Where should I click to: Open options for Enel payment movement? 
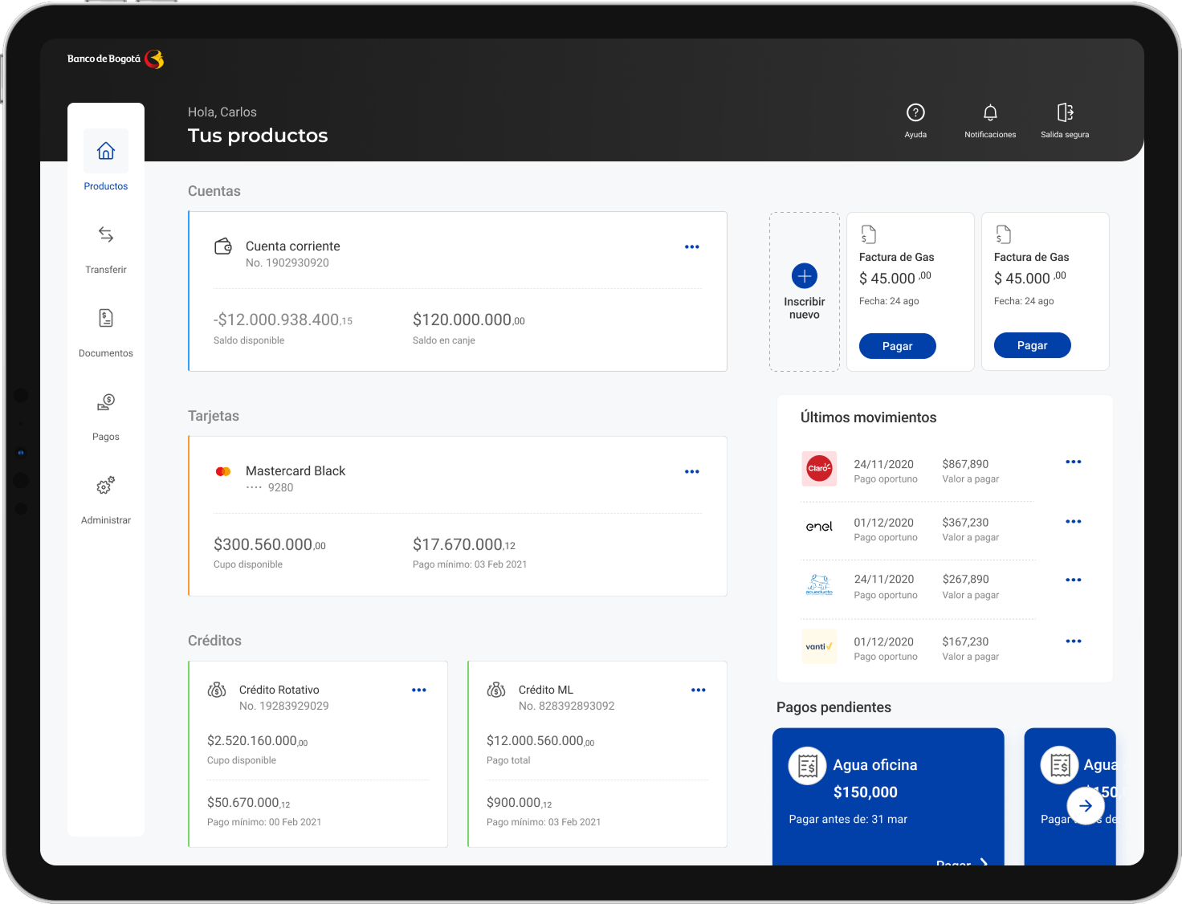point(1073,522)
